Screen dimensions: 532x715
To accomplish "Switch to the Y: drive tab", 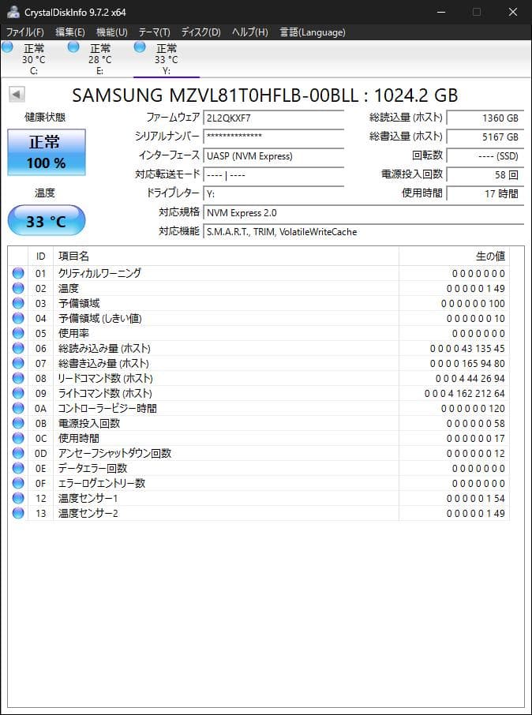I will point(166,59).
